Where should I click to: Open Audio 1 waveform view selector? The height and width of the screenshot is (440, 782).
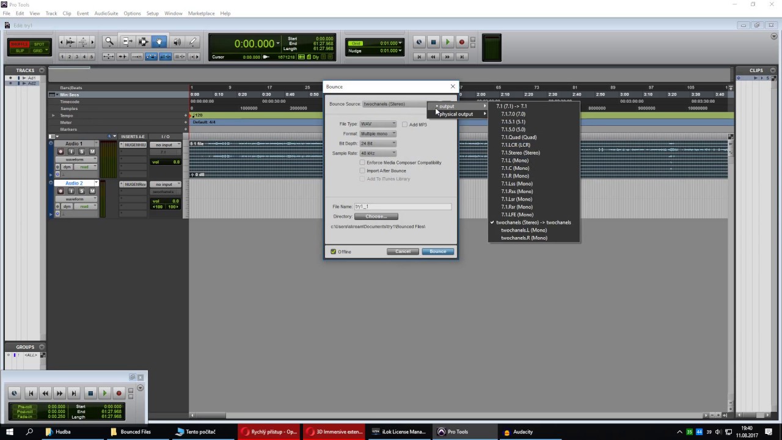76,159
